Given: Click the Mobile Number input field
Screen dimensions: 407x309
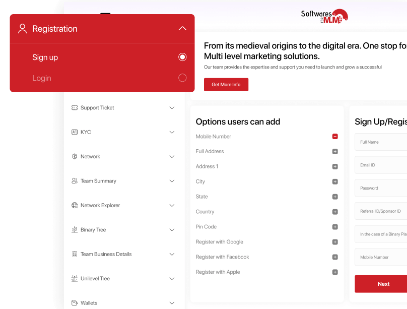Looking at the screenshot, I should coord(381,257).
